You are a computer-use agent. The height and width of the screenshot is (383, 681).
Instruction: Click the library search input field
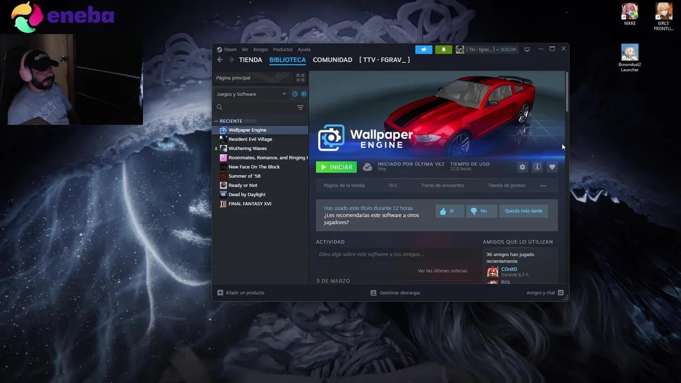tap(259, 107)
